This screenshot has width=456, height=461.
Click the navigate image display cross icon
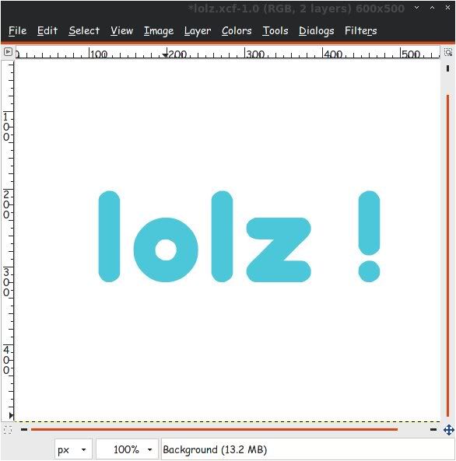point(449,430)
